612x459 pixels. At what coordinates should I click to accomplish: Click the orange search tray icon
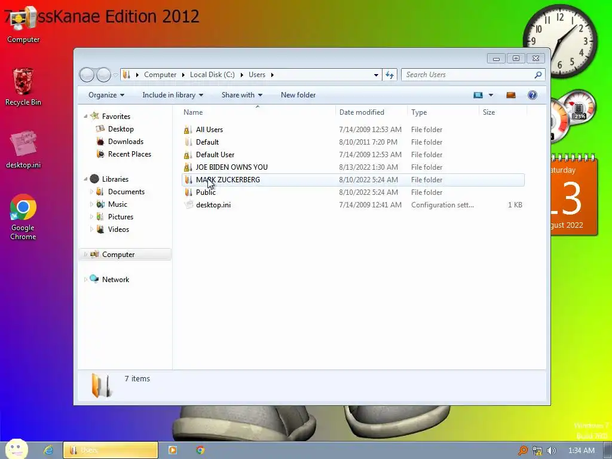click(522, 451)
